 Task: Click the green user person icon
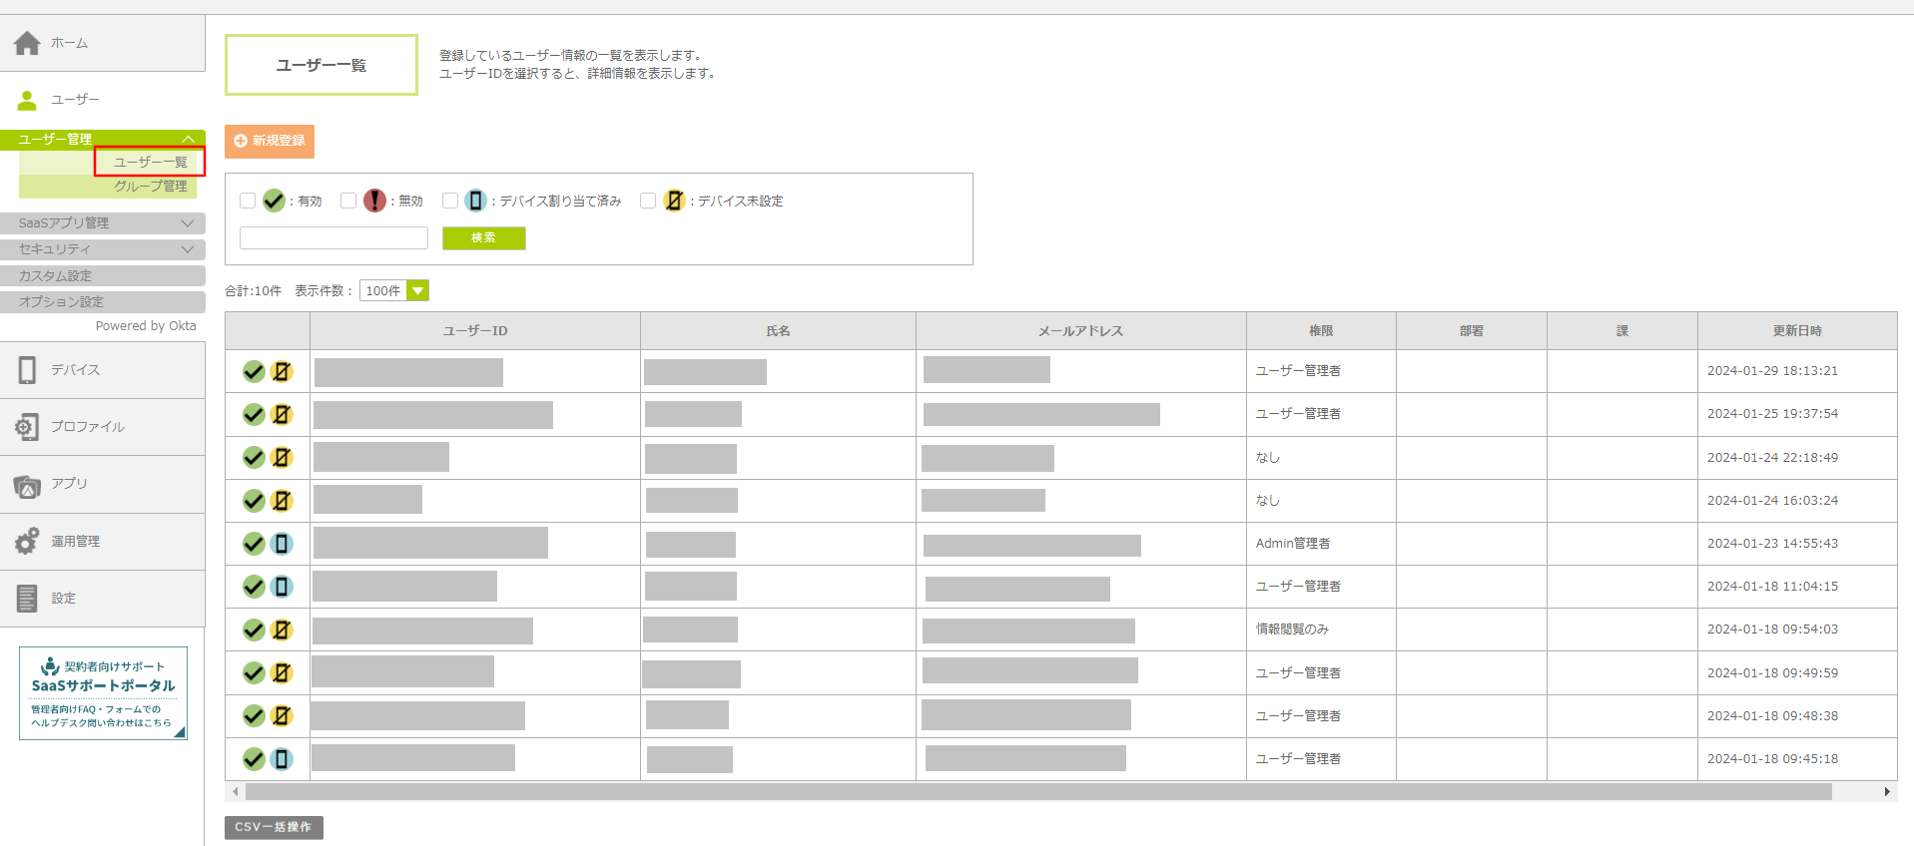pos(27,100)
